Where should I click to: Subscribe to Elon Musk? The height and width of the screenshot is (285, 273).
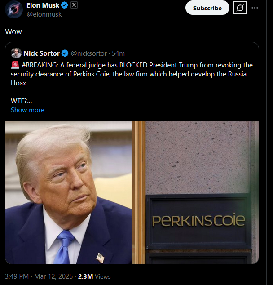[207, 8]
